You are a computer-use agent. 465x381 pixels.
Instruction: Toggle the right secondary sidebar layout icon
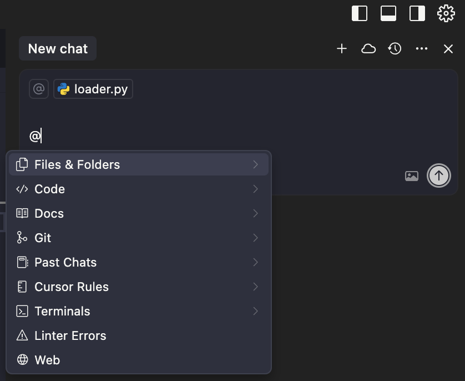pos(417,13)
